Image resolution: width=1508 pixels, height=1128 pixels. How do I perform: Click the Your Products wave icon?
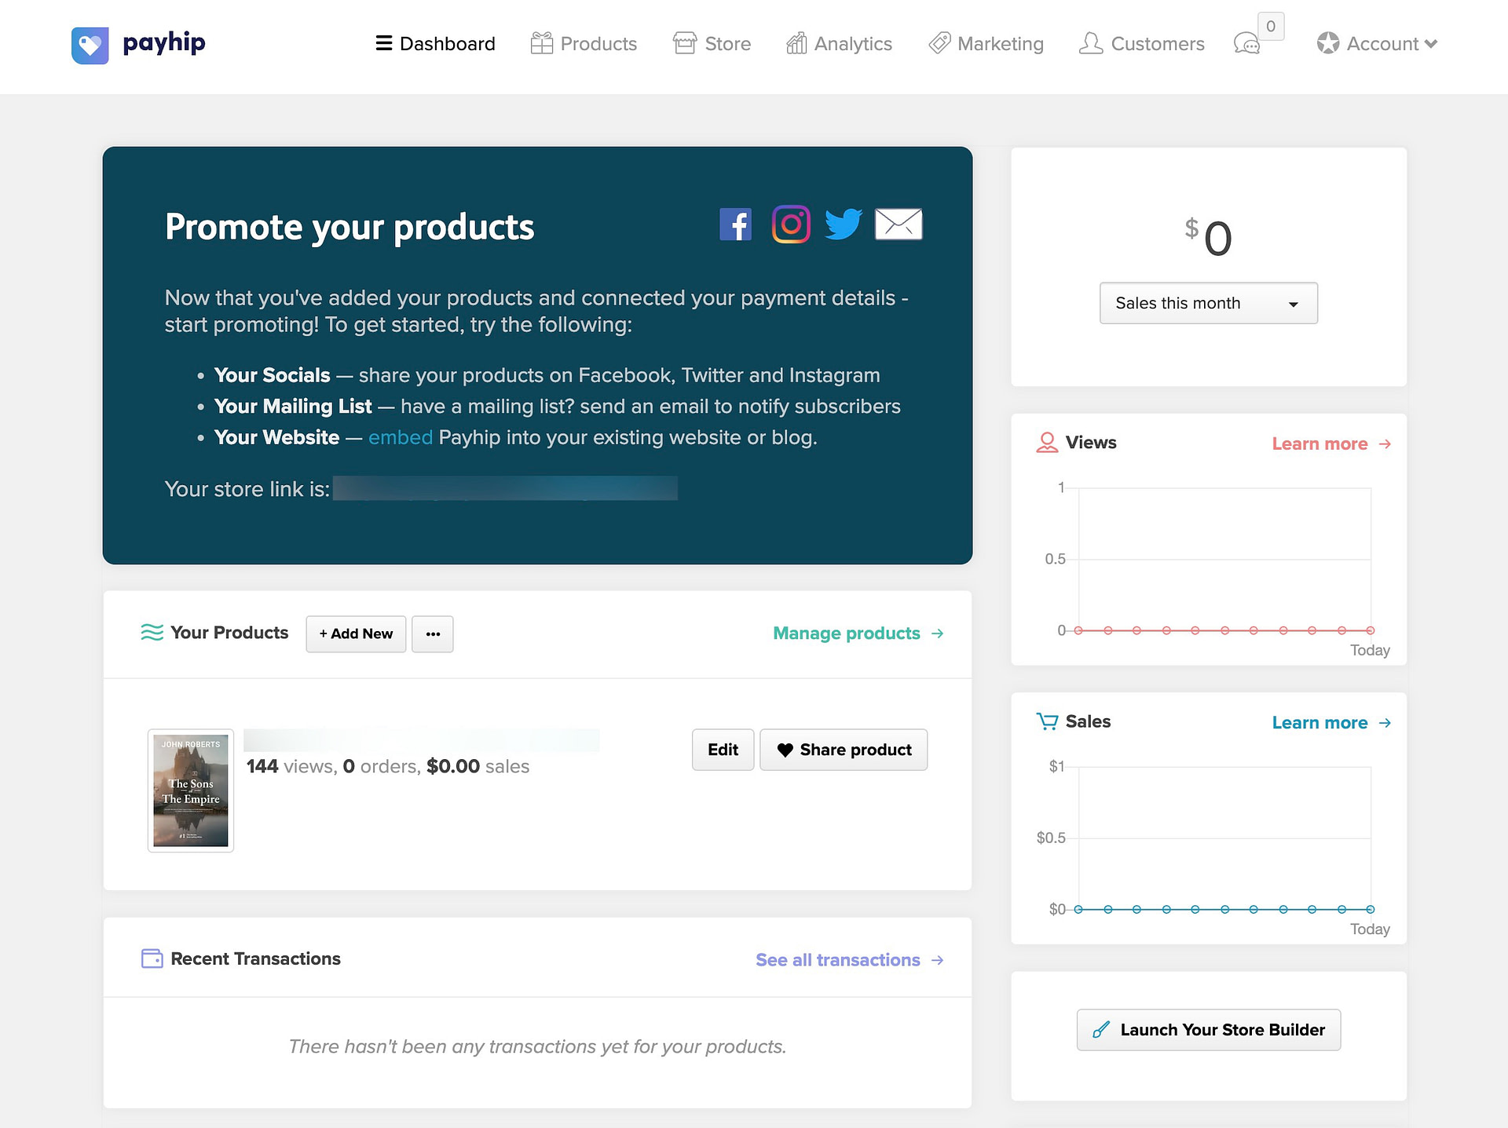152,633
